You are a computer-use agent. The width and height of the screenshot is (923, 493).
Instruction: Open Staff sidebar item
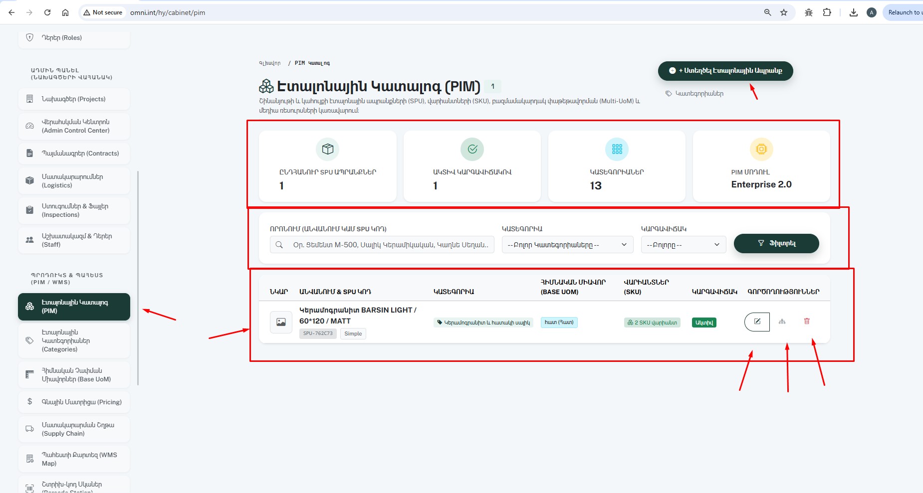74,240
